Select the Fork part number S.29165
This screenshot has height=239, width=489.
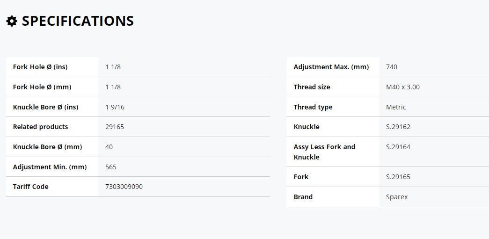point(398,177)
